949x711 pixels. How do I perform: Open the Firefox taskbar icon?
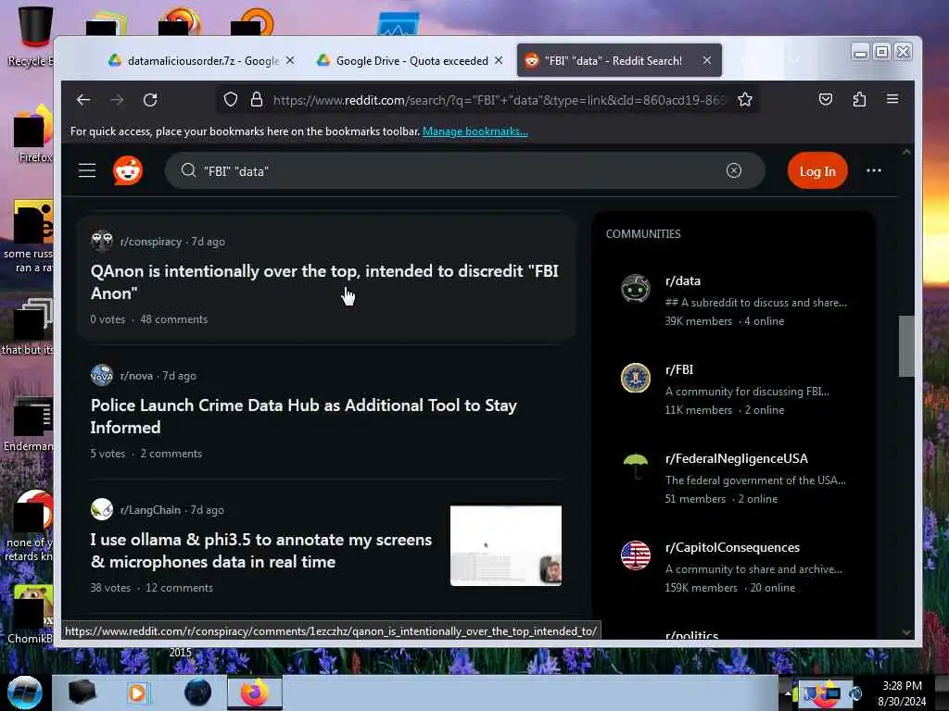tap(255, 692)
